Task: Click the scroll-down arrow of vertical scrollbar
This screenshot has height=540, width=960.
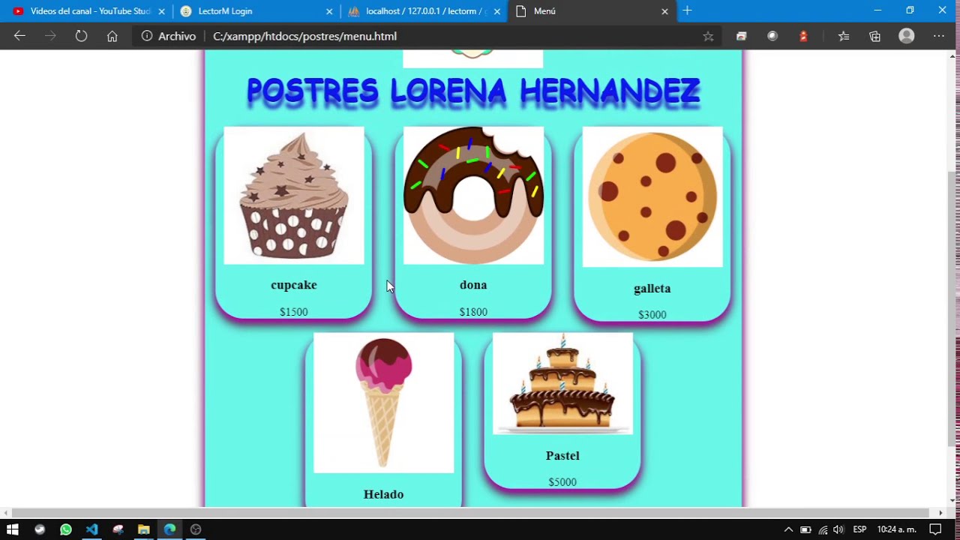Action: tap(952, 500)
